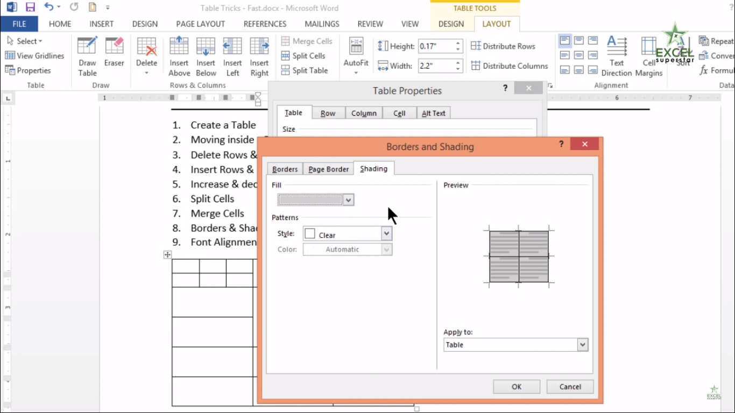Insert a column to the right
The image size is (735, 413).
click(259, 57)
